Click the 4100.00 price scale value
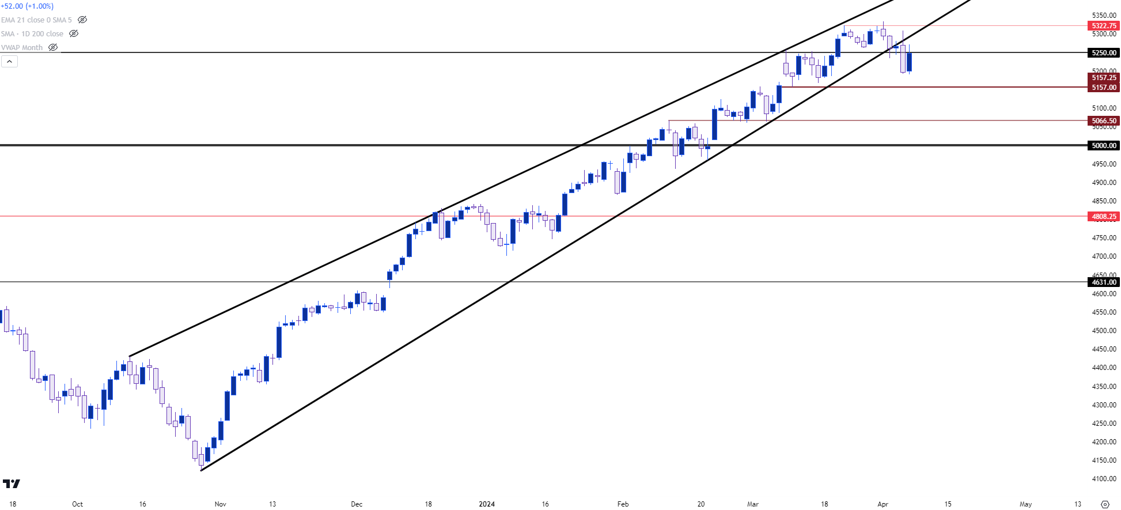The image size is (1121, 510). pos(1104,479)
